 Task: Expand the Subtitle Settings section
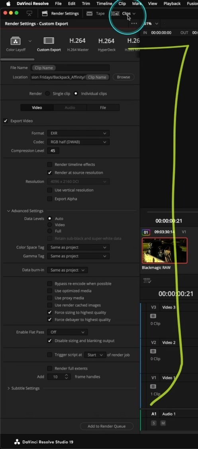click(x=9, y=388)
